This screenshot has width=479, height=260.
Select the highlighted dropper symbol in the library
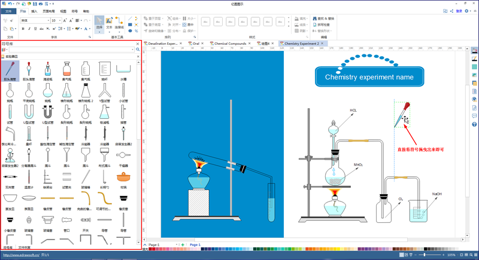point(10,71)
